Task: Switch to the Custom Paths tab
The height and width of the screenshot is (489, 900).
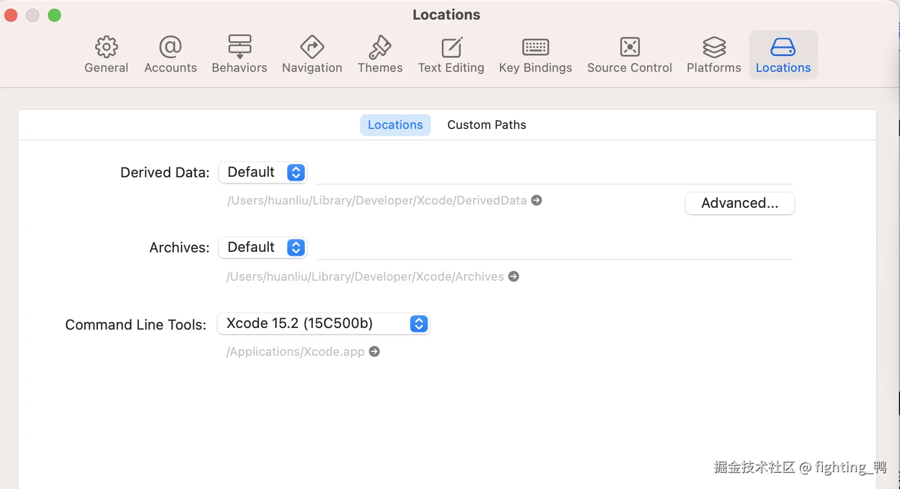Action: pos(486,125)
